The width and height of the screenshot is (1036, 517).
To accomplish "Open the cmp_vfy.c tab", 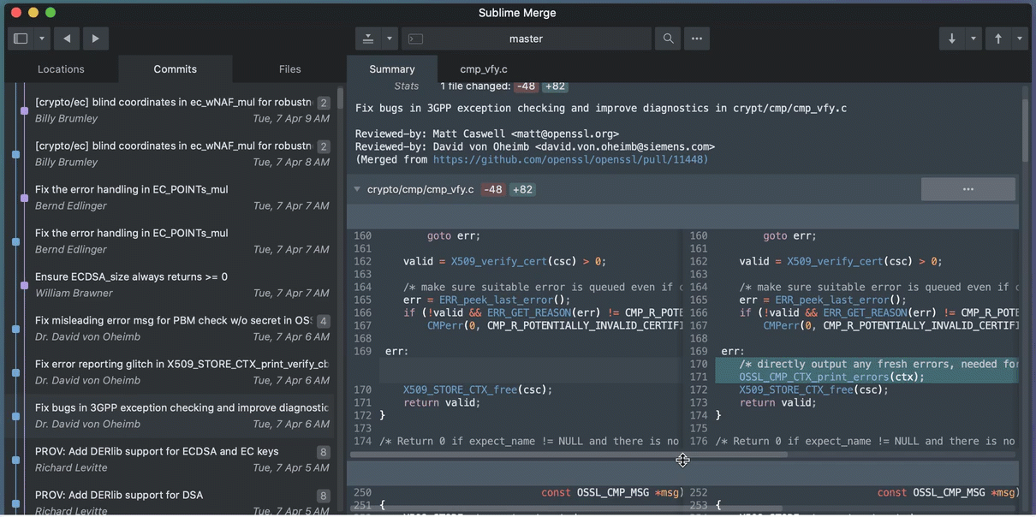I will pyautogui.click(x=484, y=69).
